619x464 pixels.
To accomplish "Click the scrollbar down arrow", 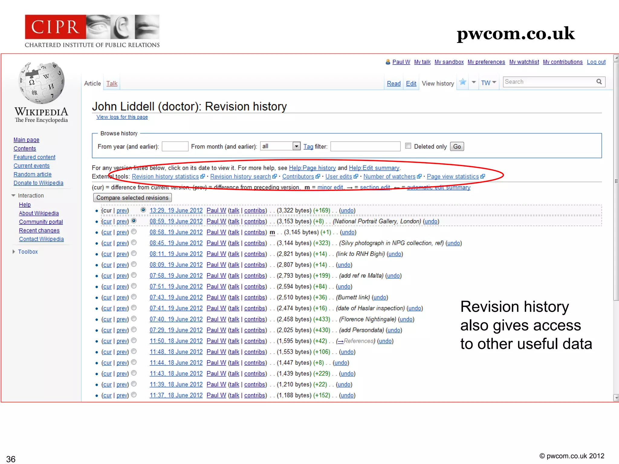I will click(x=616, y=398).
